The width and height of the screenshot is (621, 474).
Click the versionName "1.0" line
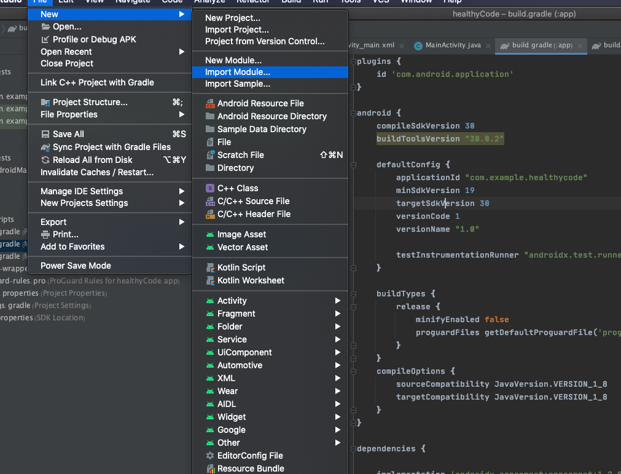click(x=437, y=229)
